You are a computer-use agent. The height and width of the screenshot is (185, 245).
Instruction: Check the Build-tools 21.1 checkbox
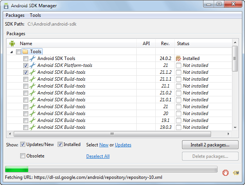tap(26, 86)
